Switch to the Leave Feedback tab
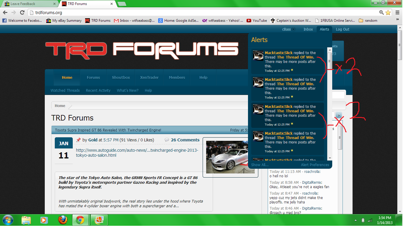Image resolution: width=420 pixels, height=244 pixels. pyautogui.click(x=29, y=4)
